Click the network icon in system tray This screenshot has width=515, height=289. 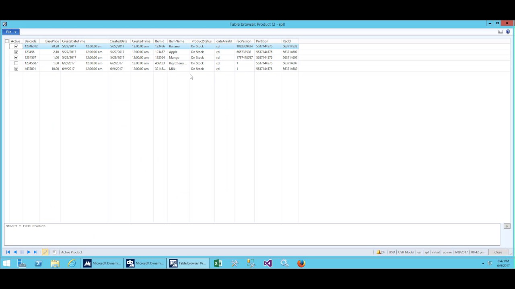[x=490, y=263]
